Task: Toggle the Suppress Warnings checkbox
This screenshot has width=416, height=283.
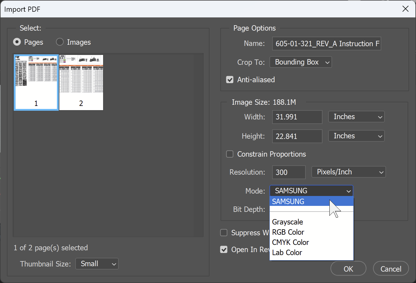Action: [224, 233]
